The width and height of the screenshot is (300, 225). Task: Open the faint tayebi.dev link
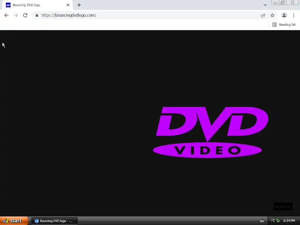283,207
